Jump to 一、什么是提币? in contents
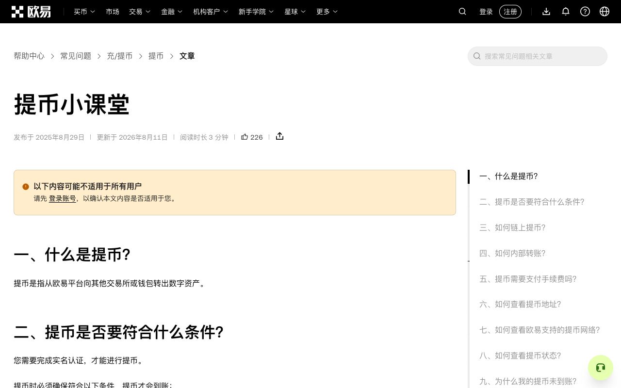The width and height of the screenshot is (621, 388). pos(508,177)
